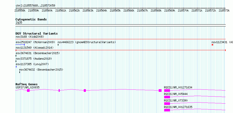The height and width of the screenshot is (113, 233).
Task: Click the nsv3371875 (Audano2019) label
Action: pyautogui.click(x=34, y=59)
